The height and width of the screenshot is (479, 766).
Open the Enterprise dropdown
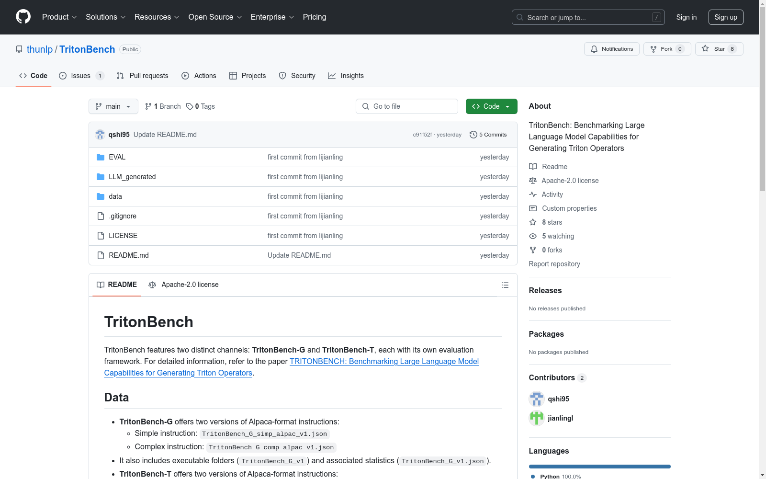click(x=272, y=17)
